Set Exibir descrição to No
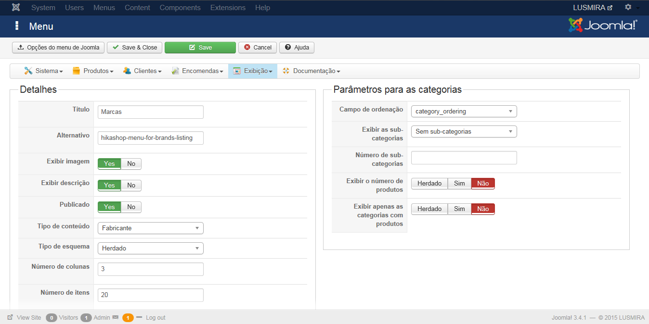The image size is (649, 324). 131,186
